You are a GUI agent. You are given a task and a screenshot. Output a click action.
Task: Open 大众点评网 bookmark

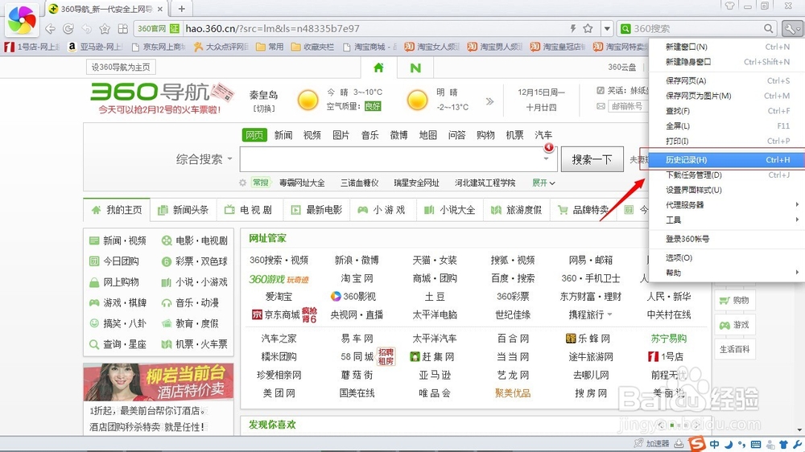coord(221,47)
